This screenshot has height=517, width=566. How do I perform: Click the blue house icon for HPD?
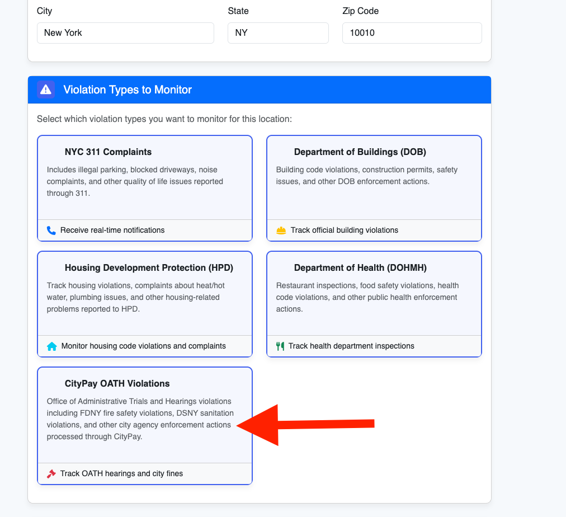[x=52, y=346]
